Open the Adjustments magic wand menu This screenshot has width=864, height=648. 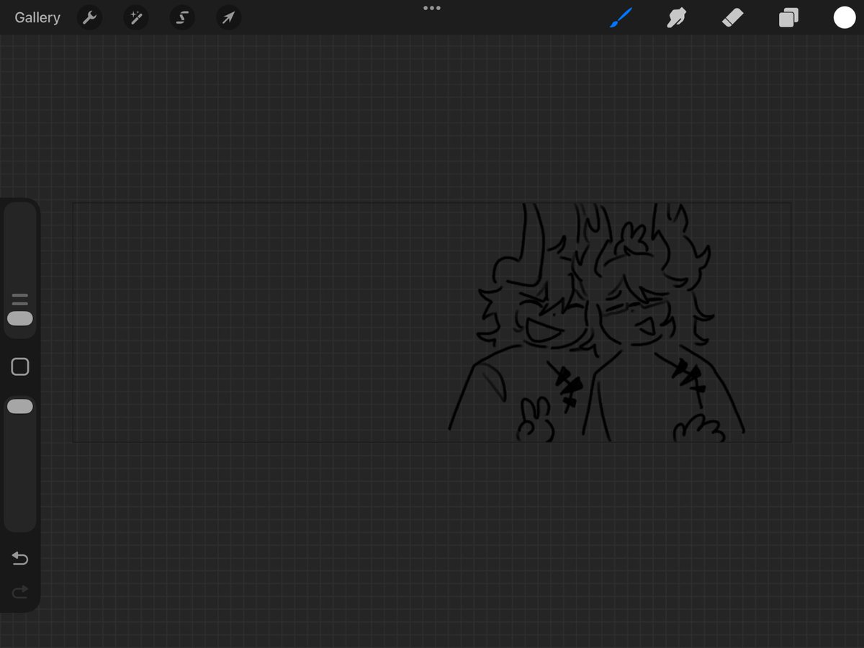135,18
